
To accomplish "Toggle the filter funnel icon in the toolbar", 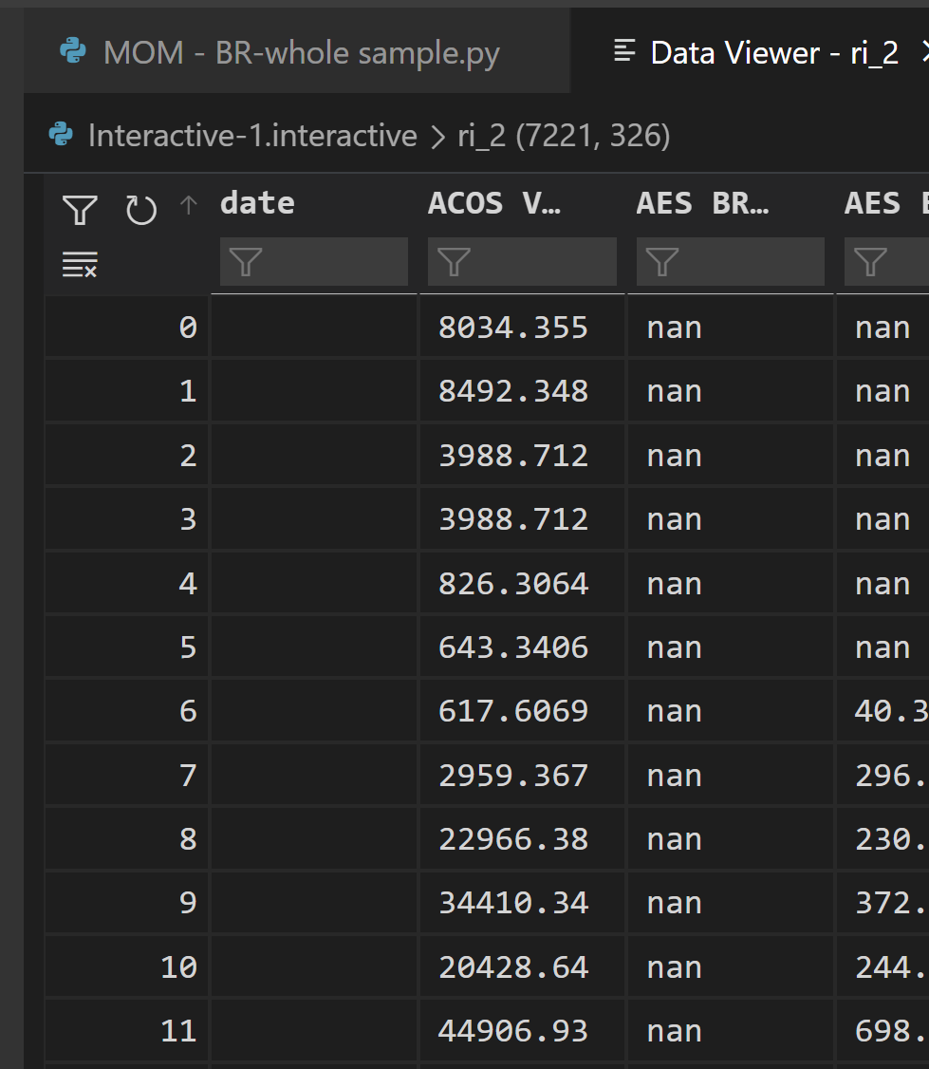I will 83,209.
